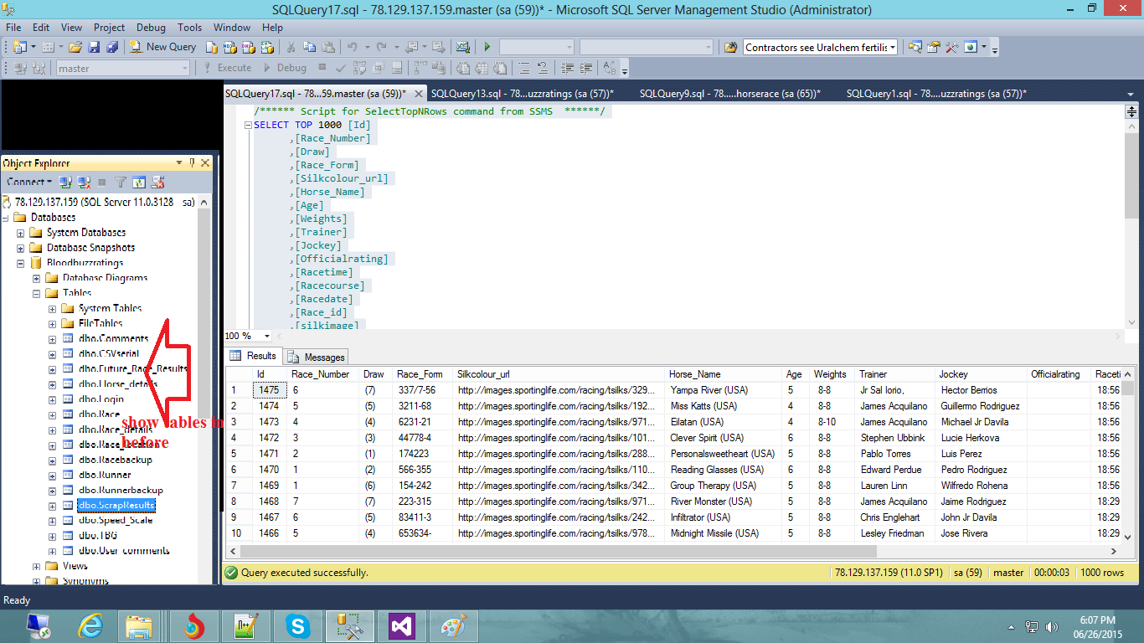Open the Project menu

[109, 28]
